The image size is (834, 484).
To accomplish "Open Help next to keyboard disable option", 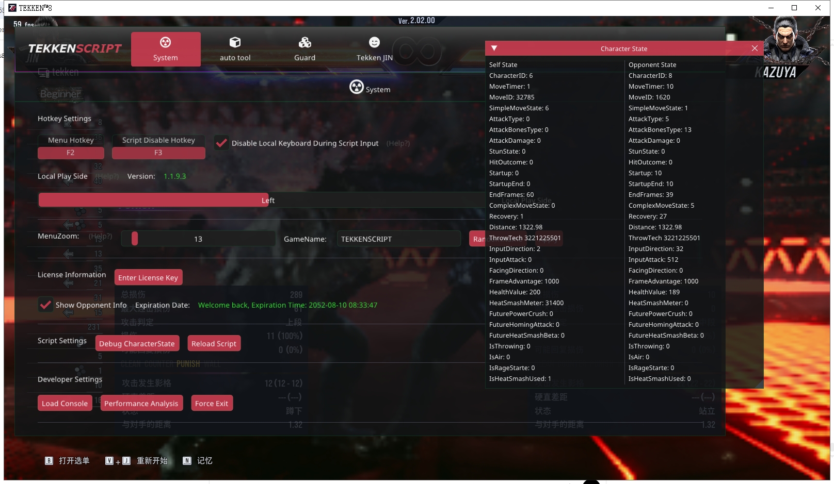I will click(x=398, y=143).
